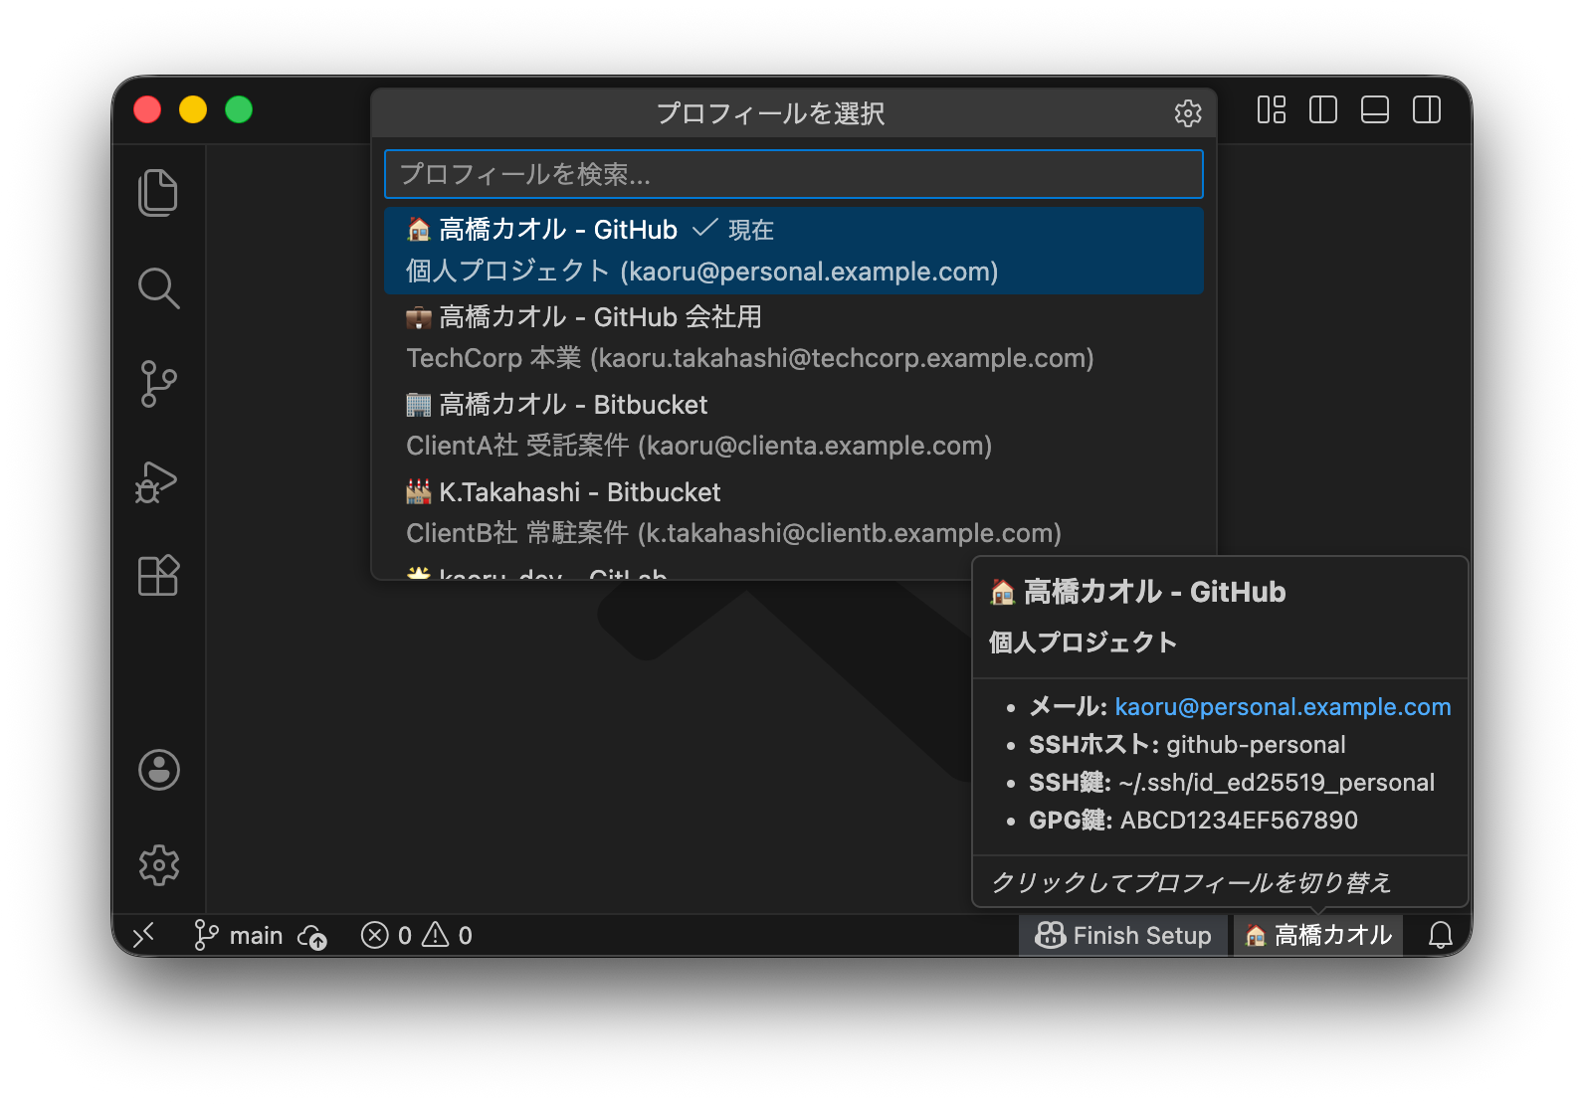Open remote window indicator in status bar
Screen dimensions: 1584x1104
[x=145, y=935]
